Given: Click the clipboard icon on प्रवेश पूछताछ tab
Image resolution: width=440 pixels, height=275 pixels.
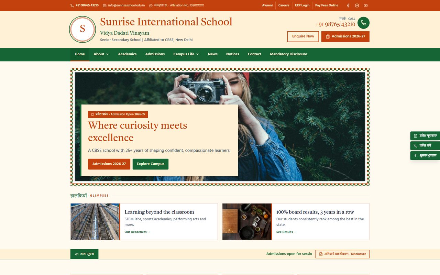Looking at the screenshot, I should coord(416,136).
